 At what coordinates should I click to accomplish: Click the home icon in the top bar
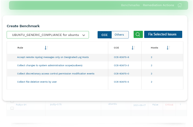180,5
